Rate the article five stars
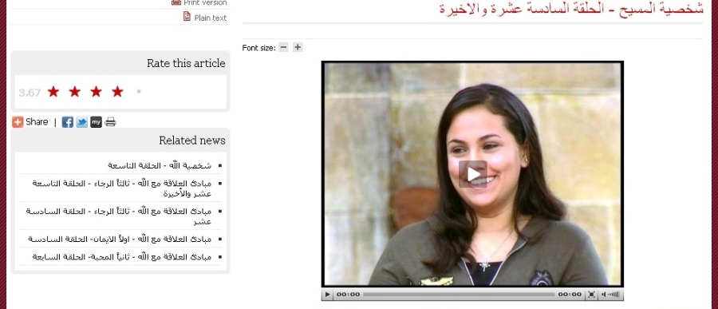This screenshot has height=309, width=718. (139, 92)
